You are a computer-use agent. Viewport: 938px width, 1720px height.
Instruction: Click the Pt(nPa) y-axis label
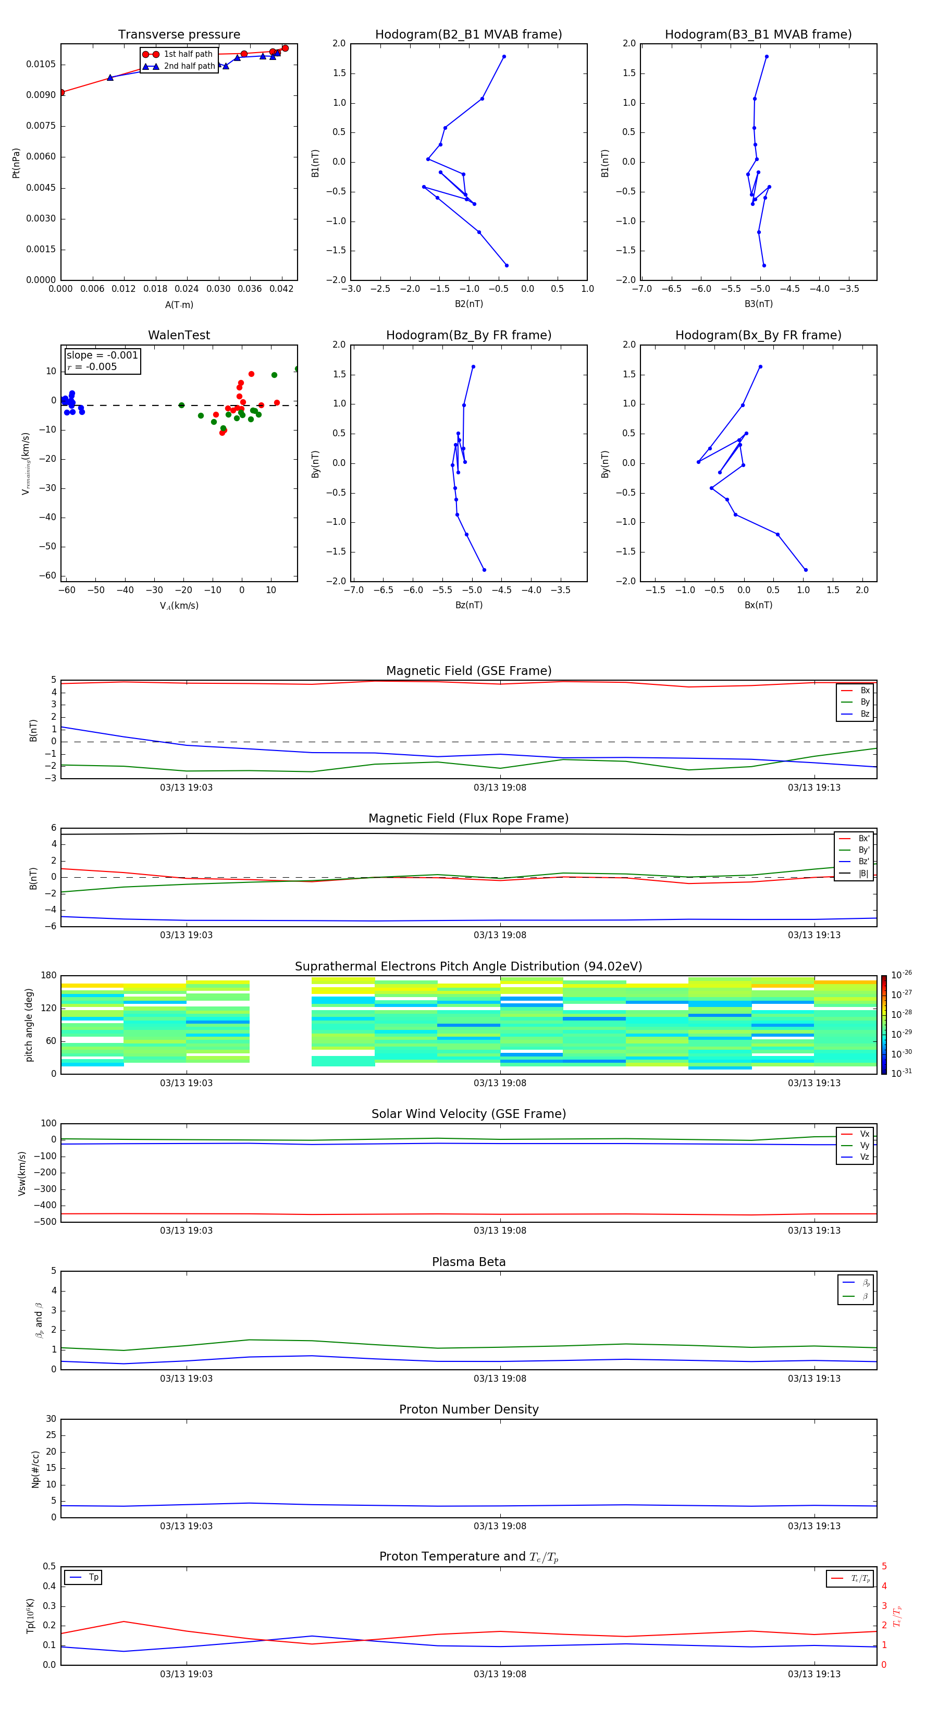tap(16, 163)
